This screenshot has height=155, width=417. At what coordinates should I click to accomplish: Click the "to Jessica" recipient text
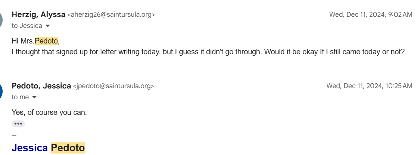click(27, 26)
